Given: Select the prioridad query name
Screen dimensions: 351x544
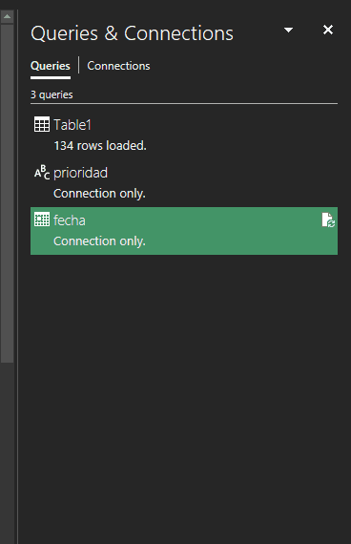Looking at the screenshot, I should click(80, 173).
